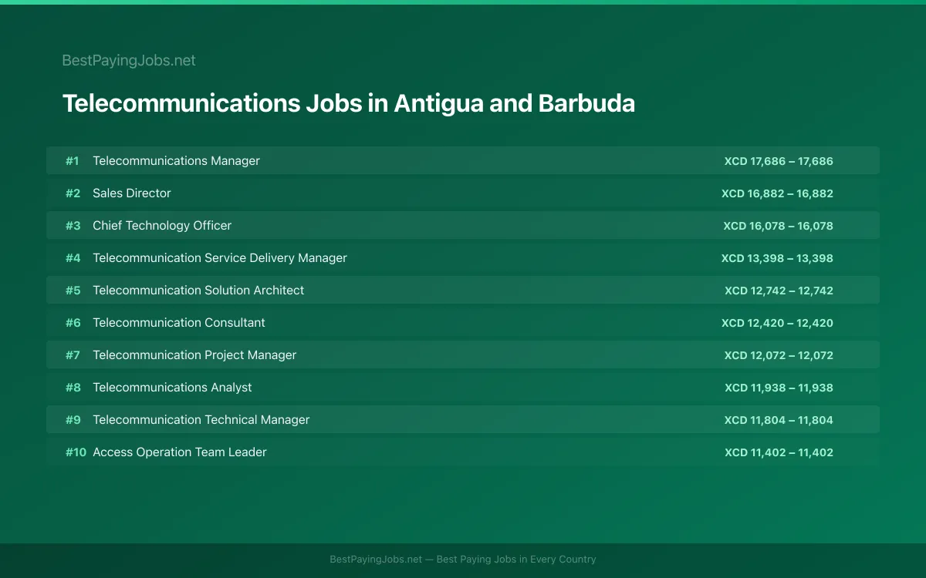Screen dimensions: 926x578
Task: Click the #5 rank number
Action: [73, 291]
